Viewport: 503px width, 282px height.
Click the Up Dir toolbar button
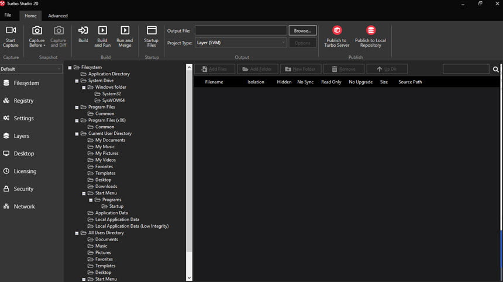coord(387,69)
